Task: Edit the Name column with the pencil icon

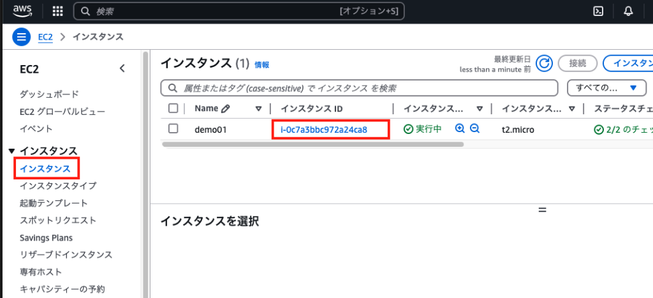Action: coord(225,108)
